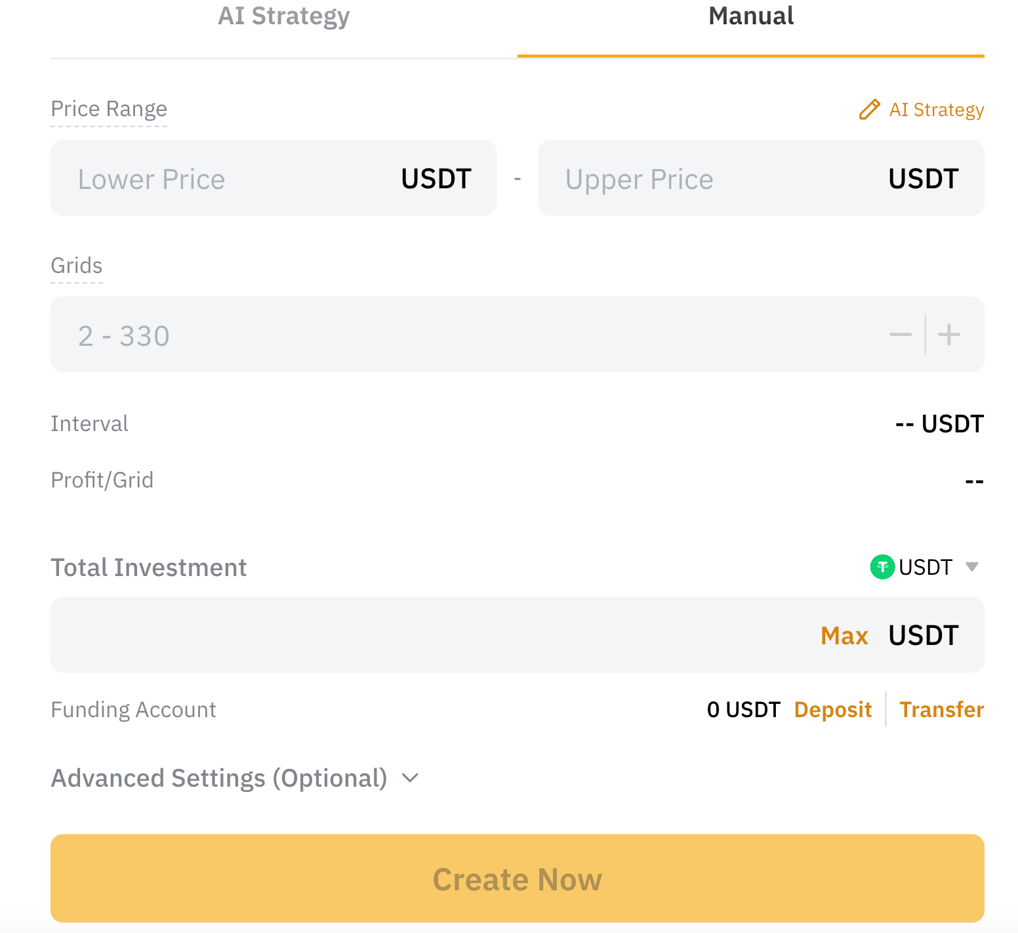Focus the Lower Price input field
This screenshot has width=1018, height=933.
pos(274,178)
